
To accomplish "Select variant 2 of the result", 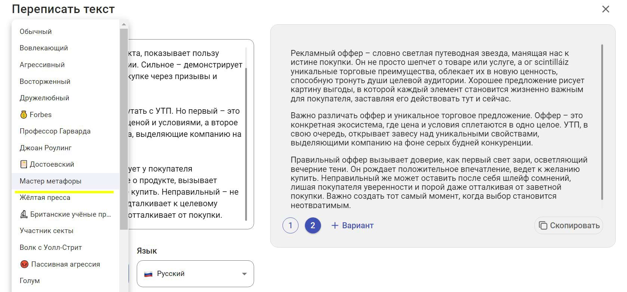I will click(313, 225).
